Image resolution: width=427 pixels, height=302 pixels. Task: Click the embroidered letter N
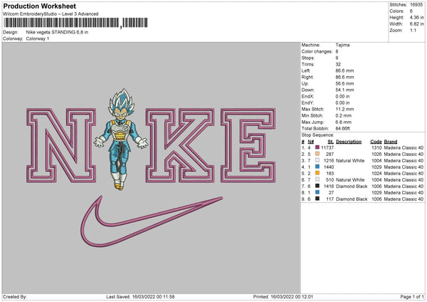click(61, 145)
